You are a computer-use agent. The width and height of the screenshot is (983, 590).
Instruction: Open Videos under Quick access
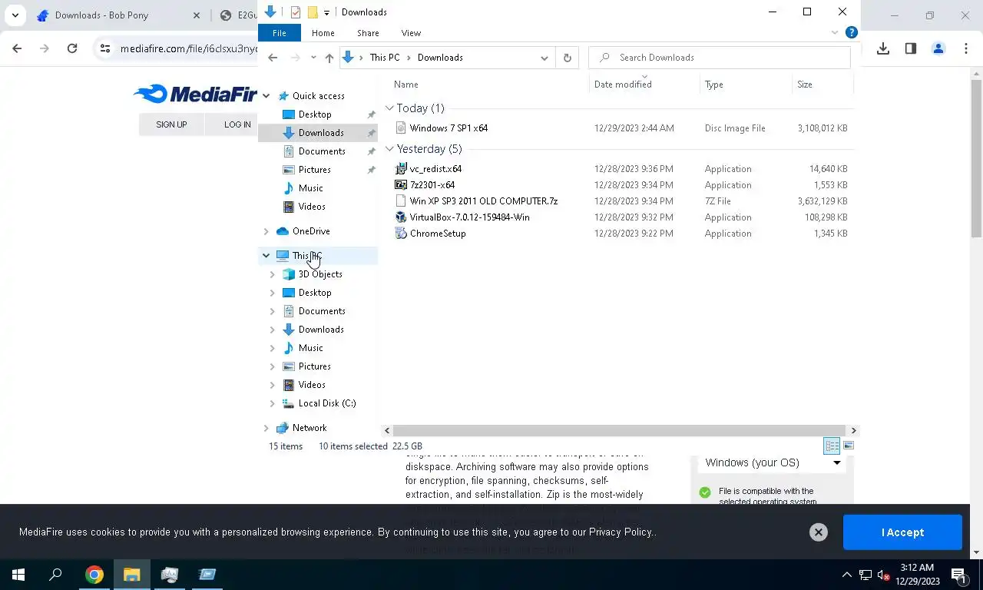coord(312,207)
